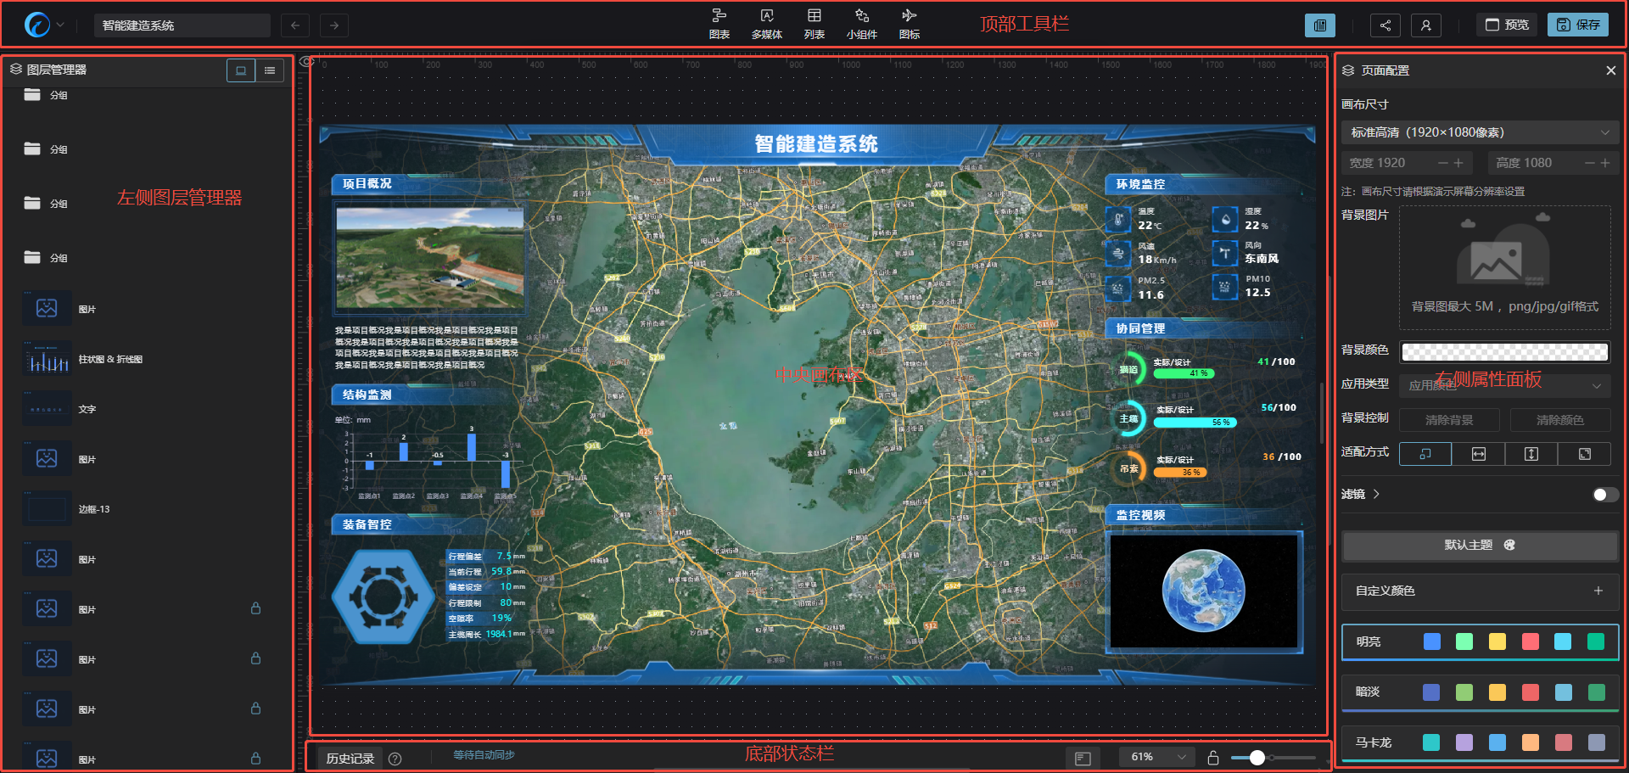Click the 保存 save button
The height and width of the screenshot is (773, 1629).
point(1577,25)
